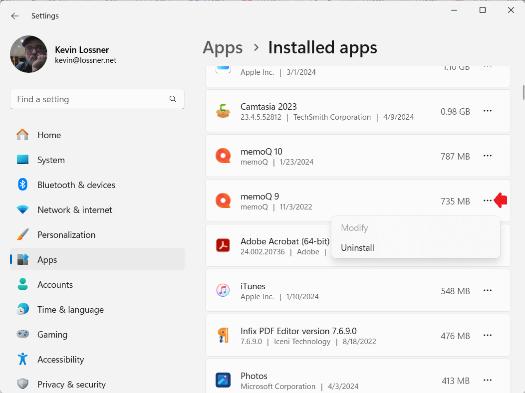Click the 787 MB size value
Viewport: 525px width, 393px height.
coord(455,157)
